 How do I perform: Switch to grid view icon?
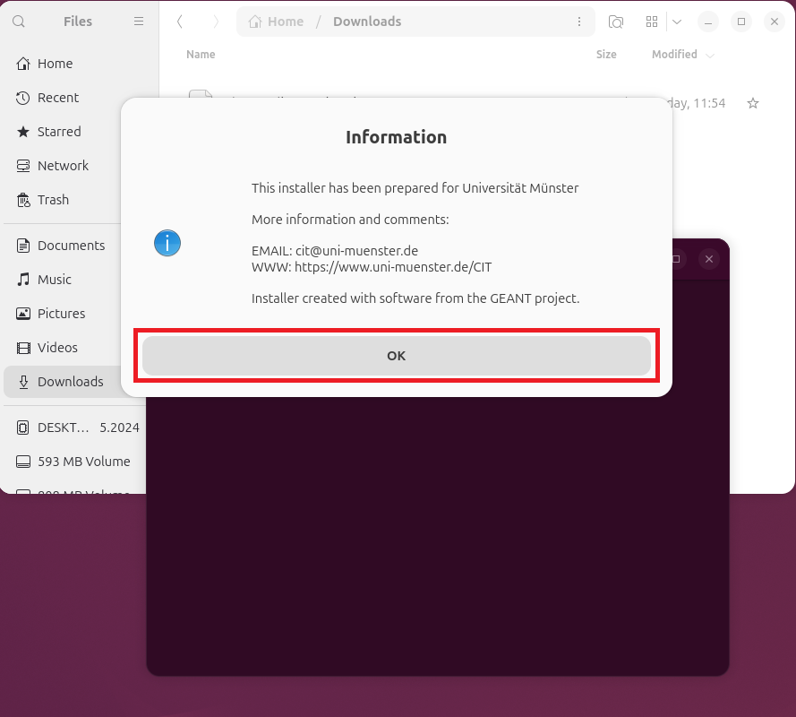[652, 22]
